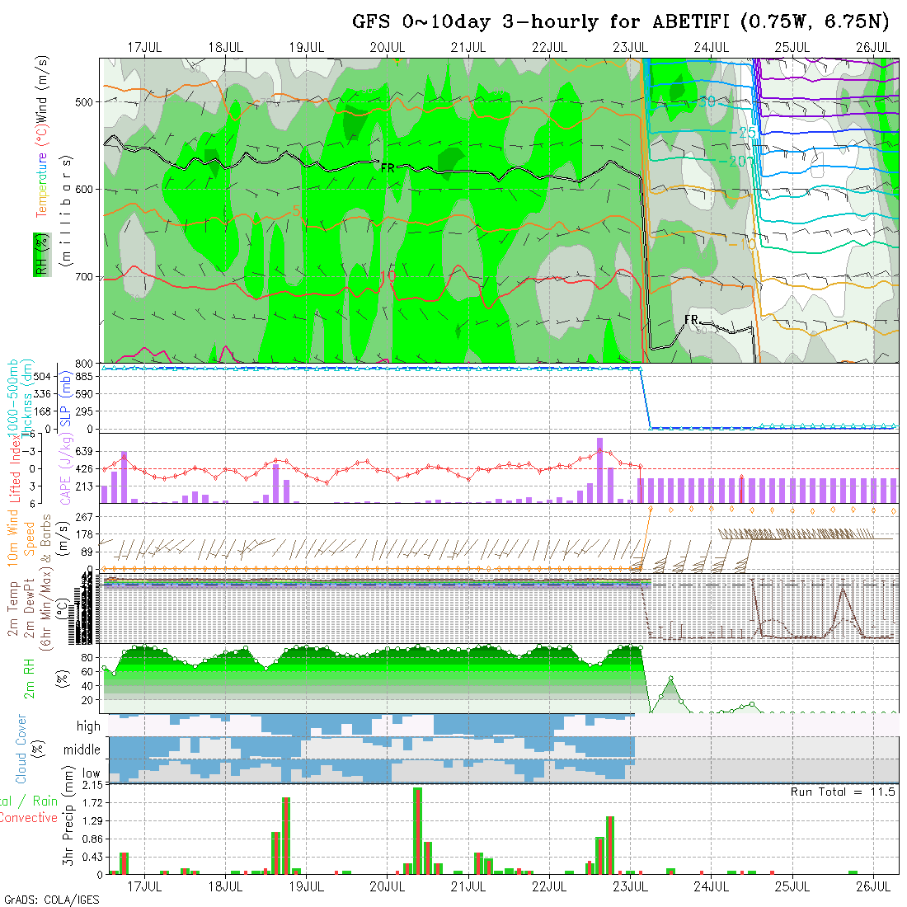Select the 26JUL label on bottom axis
Screen dimensions: 907x907
tap(872, 886)
